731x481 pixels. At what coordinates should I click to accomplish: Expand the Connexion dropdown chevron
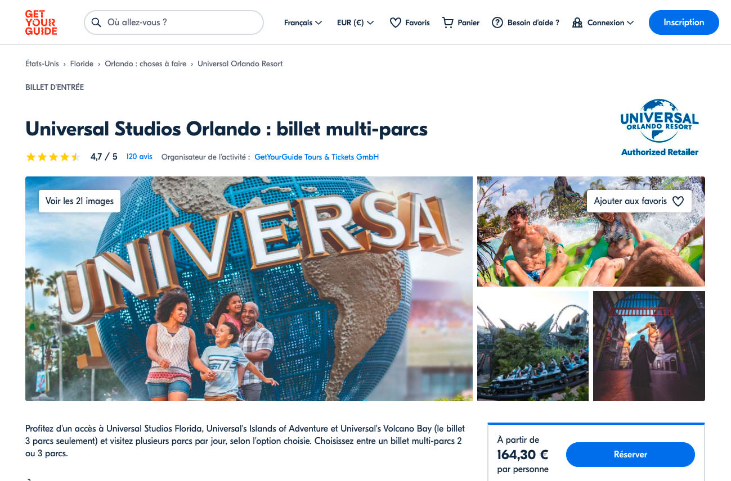coord(630,22)
